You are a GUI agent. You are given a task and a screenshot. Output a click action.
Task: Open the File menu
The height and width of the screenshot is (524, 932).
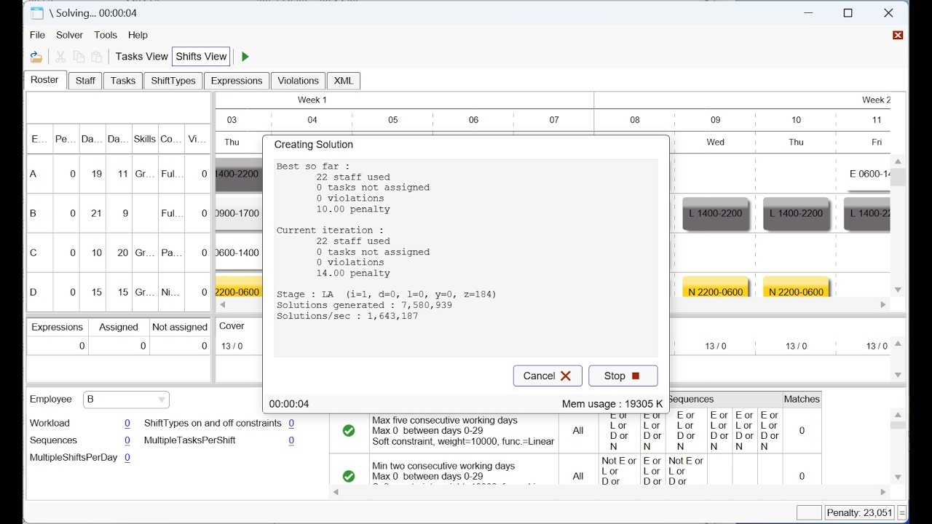37,35
